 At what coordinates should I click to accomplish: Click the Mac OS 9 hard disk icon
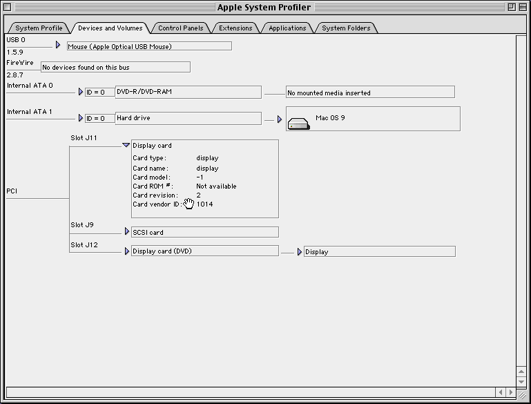click(298, 123)
